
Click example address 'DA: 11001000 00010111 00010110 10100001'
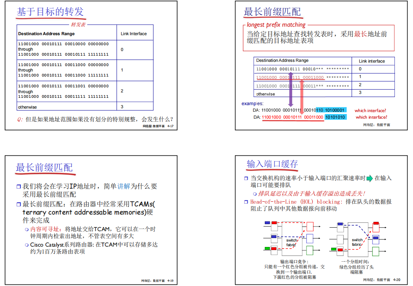[299, 110]
